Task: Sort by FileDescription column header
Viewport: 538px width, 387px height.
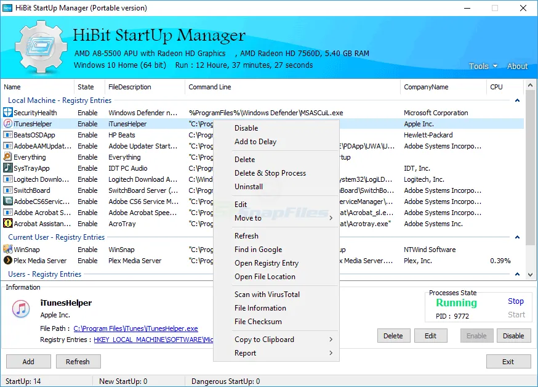Action: coord(145,87)
